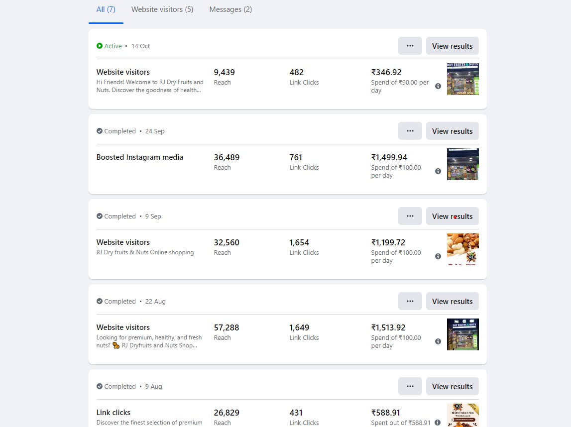The image size is (571, 427).
Task: Open more options menu for 22 Aug ad
Action: [410, 301]
